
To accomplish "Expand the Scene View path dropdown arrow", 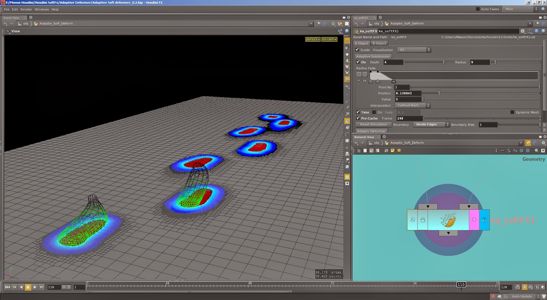I will pyautogui.click(x=311, y=24).
